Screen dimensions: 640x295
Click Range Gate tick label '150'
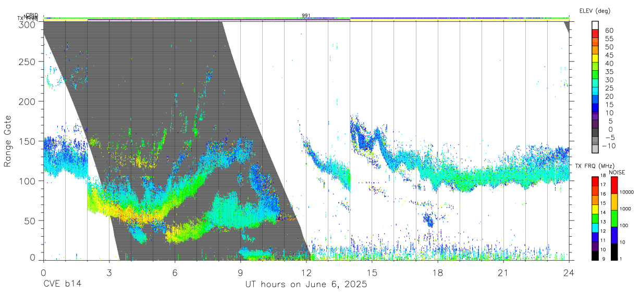pyautogui.click(x=28, y=142)
